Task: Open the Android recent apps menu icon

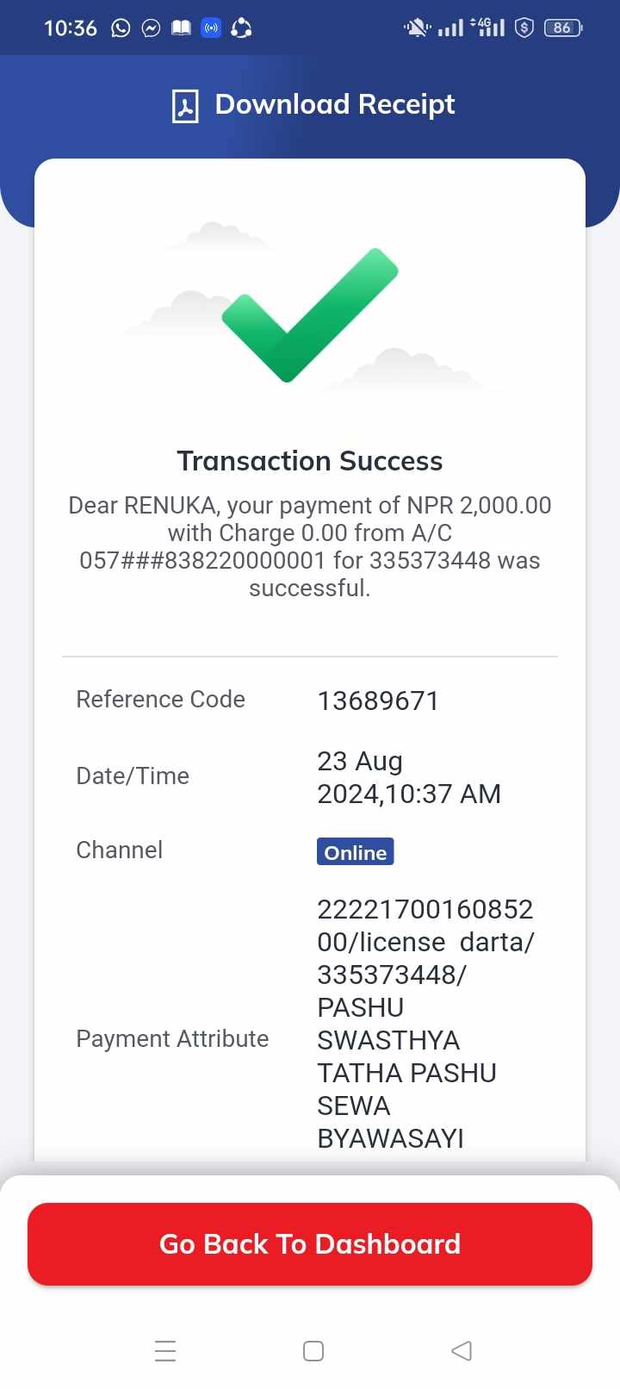Action: [165, 1350]
